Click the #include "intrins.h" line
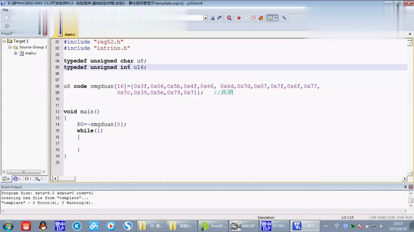The image size is (414, 232). [97, 48]
